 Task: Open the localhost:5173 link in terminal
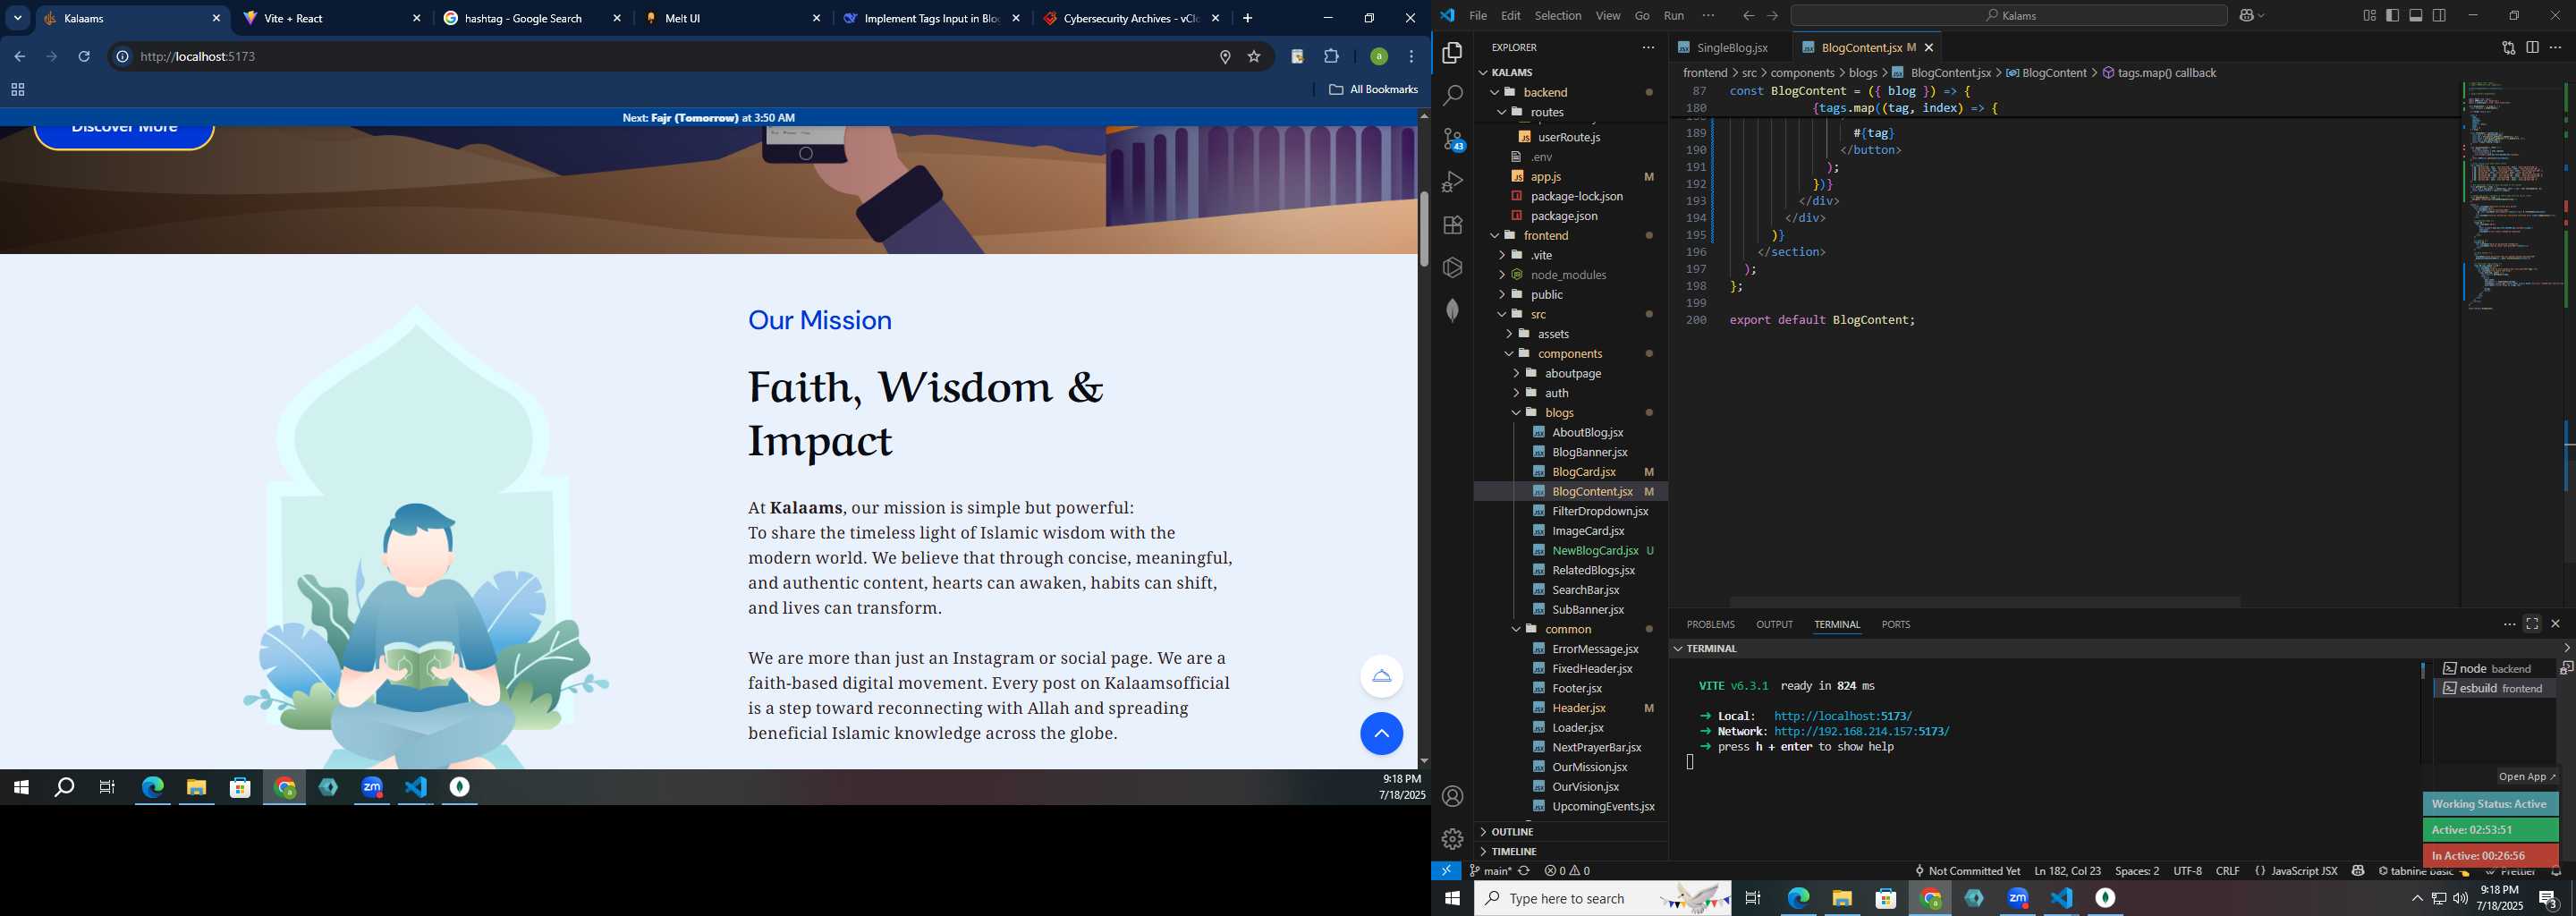click(x=1842, y=717)
